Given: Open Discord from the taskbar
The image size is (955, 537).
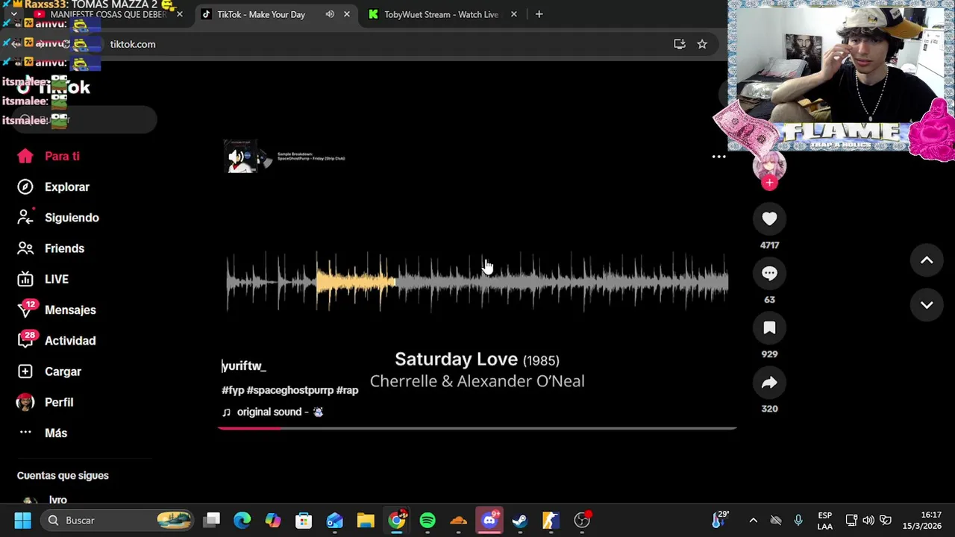Looking at the screenshot, I should click(489, 521).
